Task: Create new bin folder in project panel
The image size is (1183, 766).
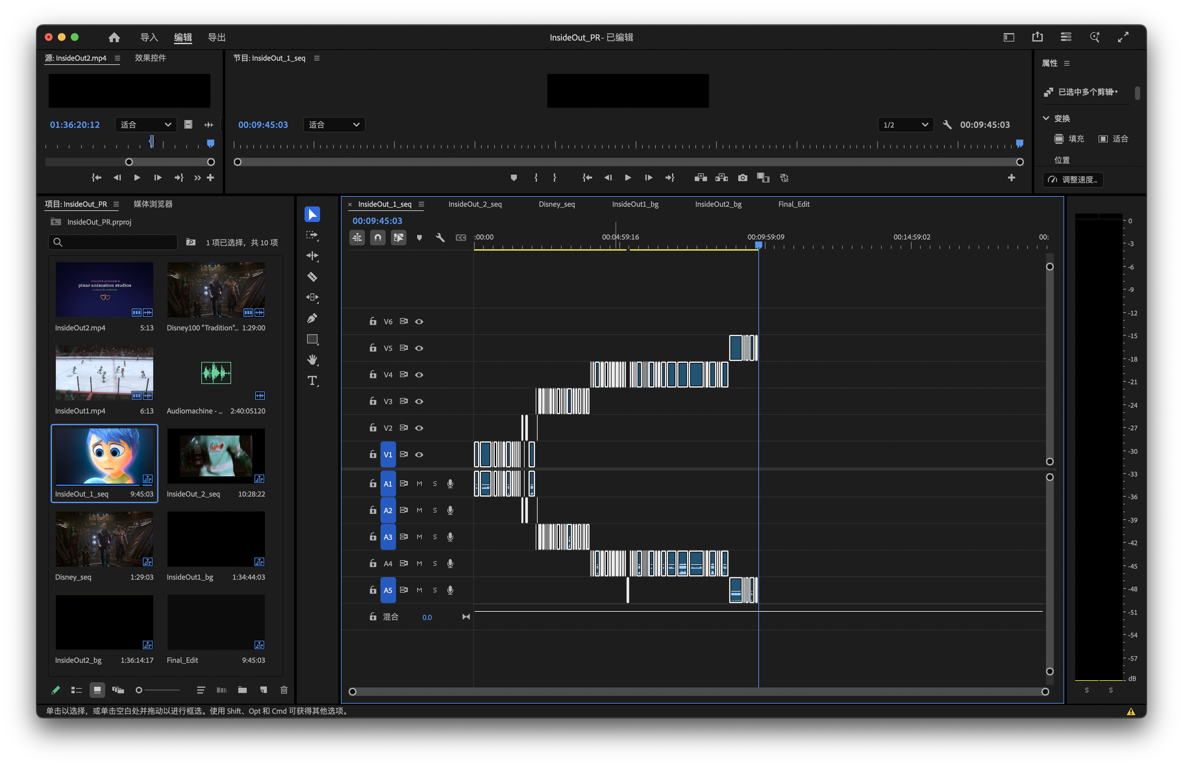Action: 243,690
